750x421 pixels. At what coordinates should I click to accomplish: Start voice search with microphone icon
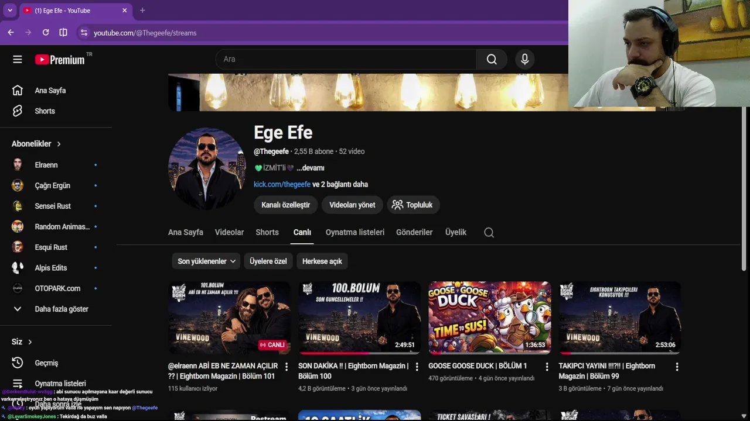pyautogui.click(x=524, y=59)
